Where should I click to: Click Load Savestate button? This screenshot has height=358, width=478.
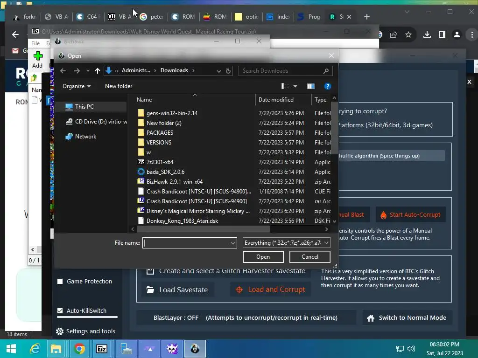click(x=178, y=289)
